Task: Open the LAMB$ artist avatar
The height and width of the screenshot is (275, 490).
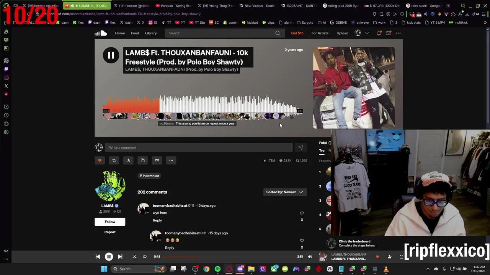Action: pyautogui.click(x=110, y=186)
